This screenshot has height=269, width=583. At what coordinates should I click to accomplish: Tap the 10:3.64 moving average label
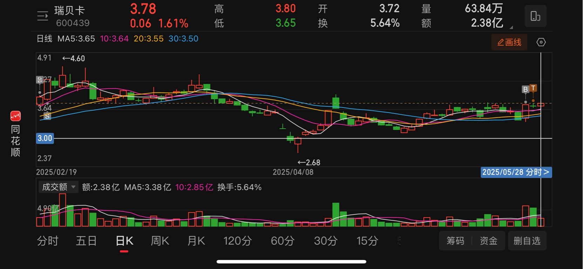pos(114,39)
